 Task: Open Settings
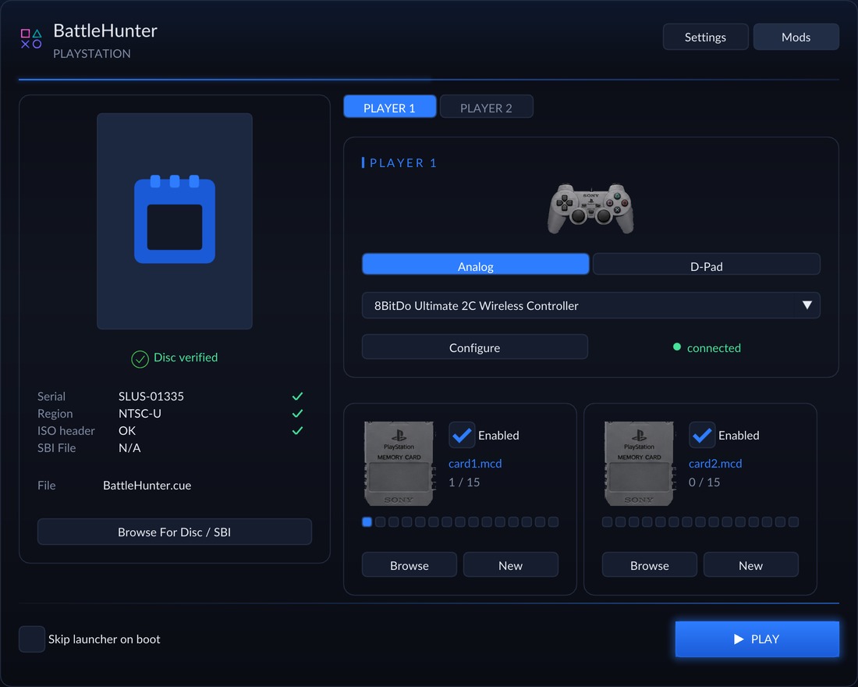pyautogui.click(x=705, y=37)
